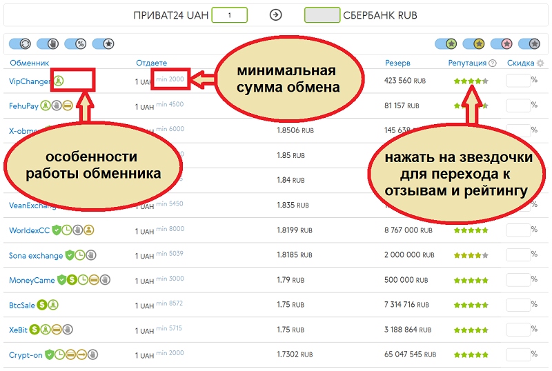The image size is (552, 371).
Task: Click the gray hand icon next to FehuPay
Action: pyautogui.click(x=57, y=106)
